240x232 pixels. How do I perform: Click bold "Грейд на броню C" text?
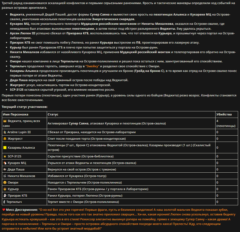149,71
